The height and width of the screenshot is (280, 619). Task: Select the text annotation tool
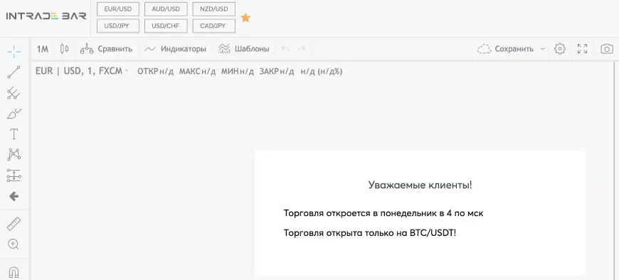pos(14,134)
